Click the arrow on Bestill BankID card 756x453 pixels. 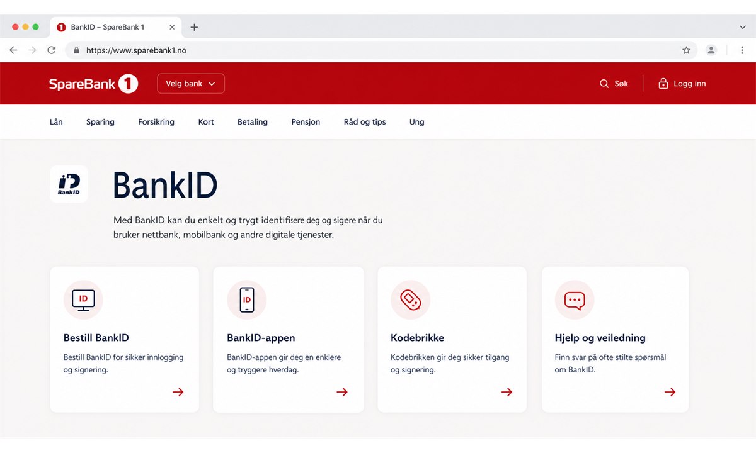click(x=178, y=392)
